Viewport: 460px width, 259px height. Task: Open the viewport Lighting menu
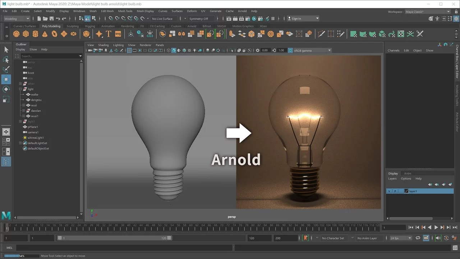[118, 45]
